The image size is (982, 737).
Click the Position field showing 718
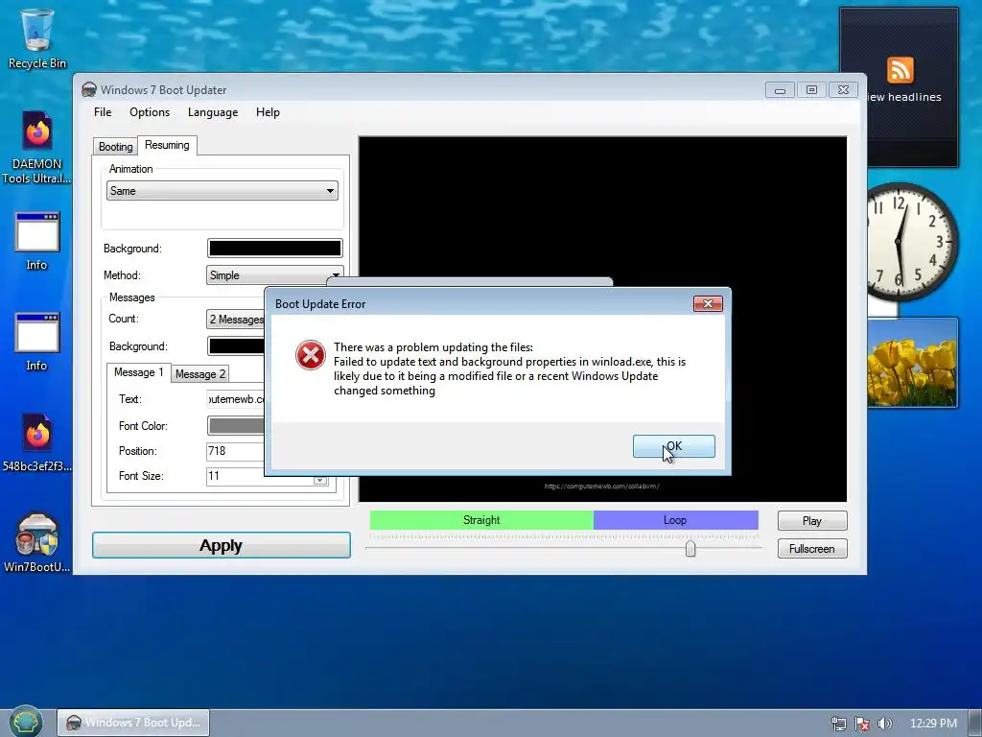pos(236,451)
